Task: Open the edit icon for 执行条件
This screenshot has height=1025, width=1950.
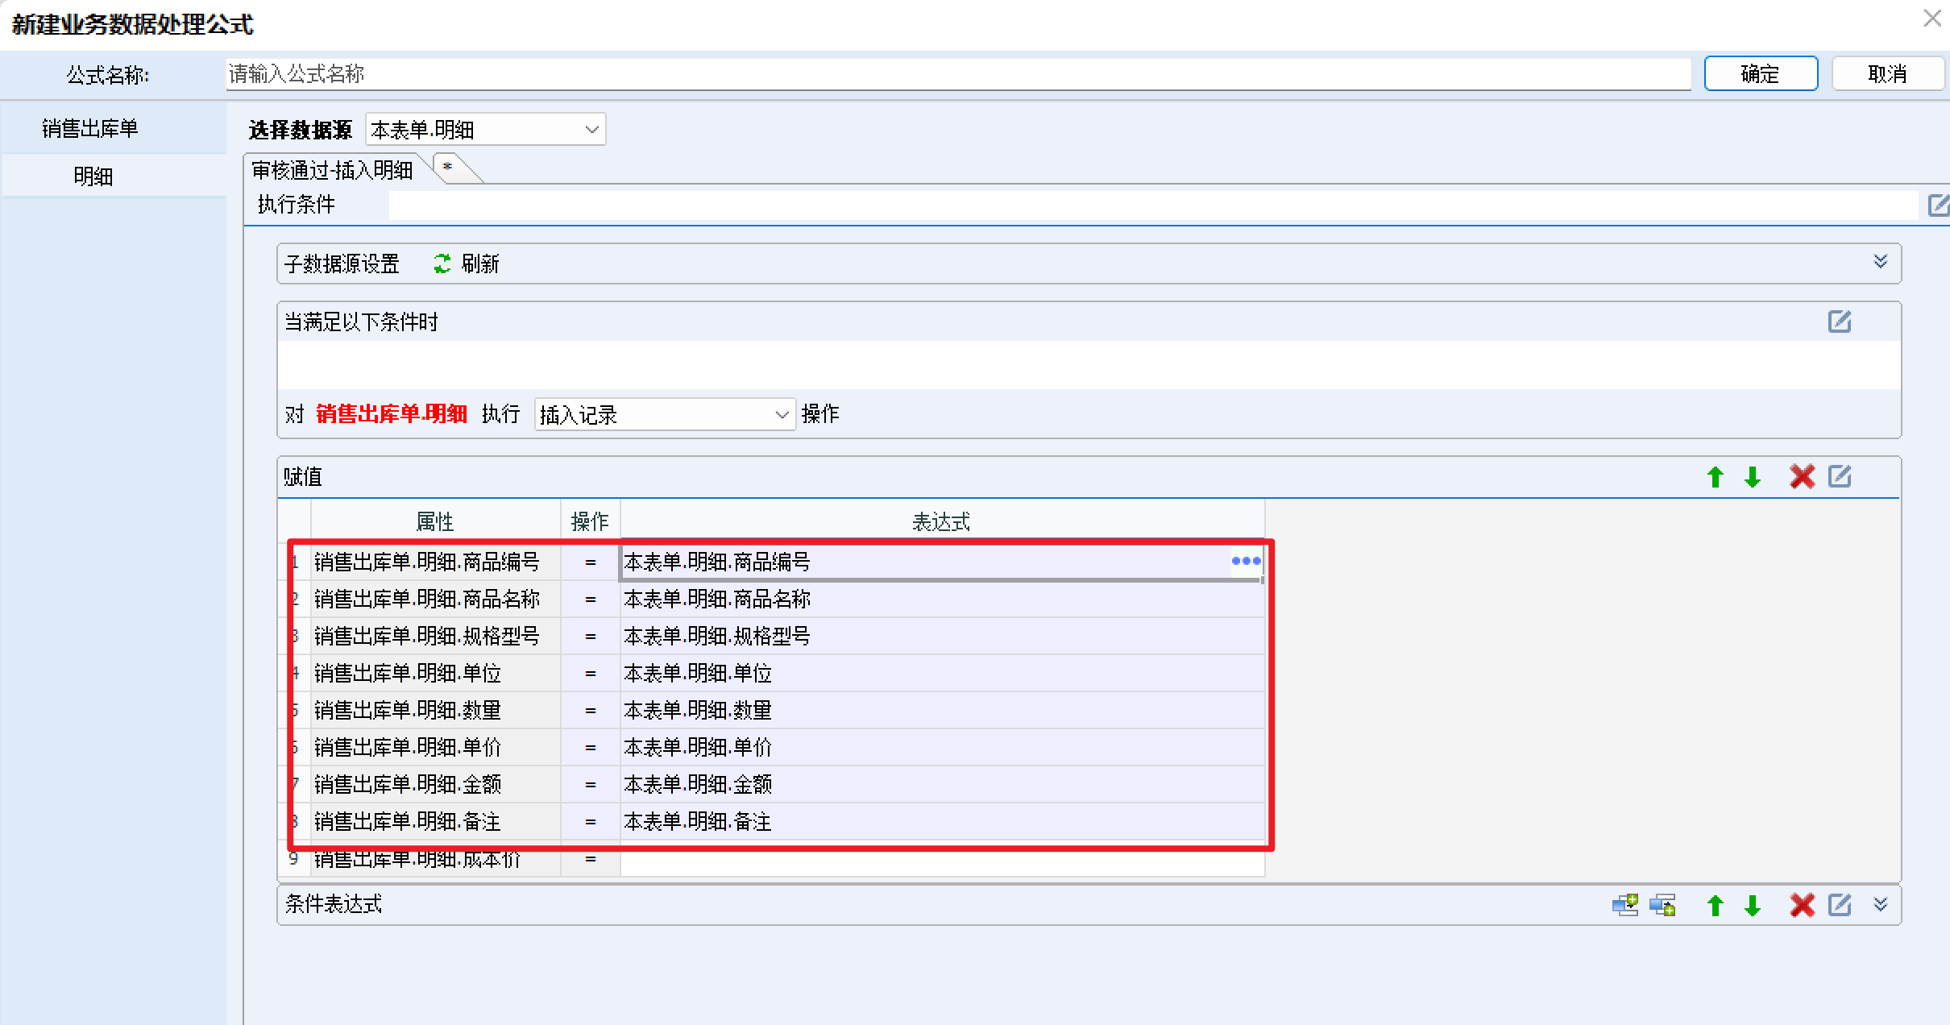Action: (1938, 205)
